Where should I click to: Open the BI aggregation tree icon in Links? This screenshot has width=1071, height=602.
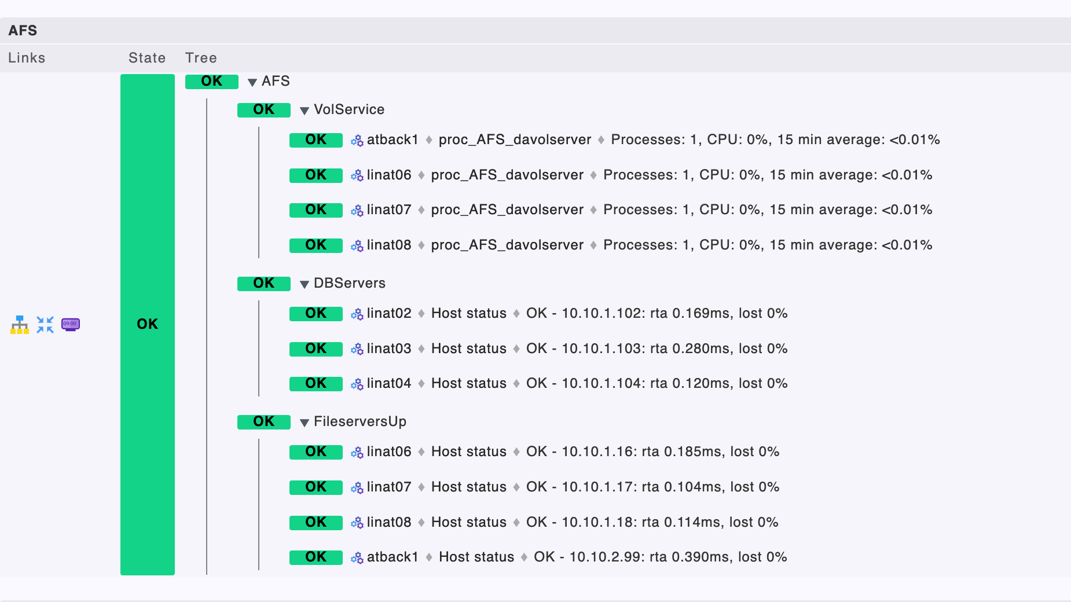coord(20,325)
